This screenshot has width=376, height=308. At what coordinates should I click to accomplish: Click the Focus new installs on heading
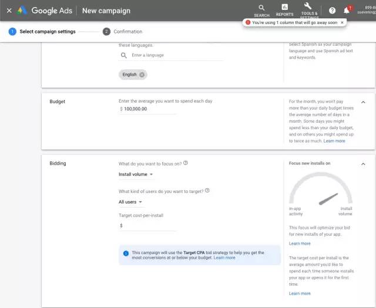pyautogui.click(x=310, y=163)
